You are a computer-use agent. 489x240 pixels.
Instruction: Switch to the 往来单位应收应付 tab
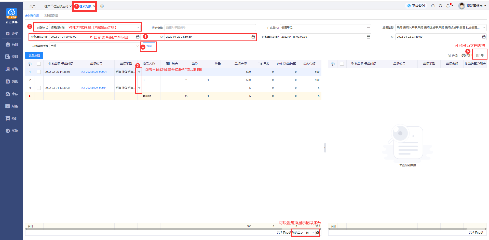[x=56, y=6]
